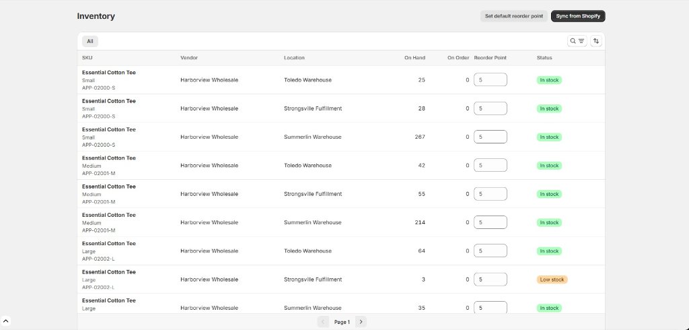Sort by SKU column header

coord(87,58)
